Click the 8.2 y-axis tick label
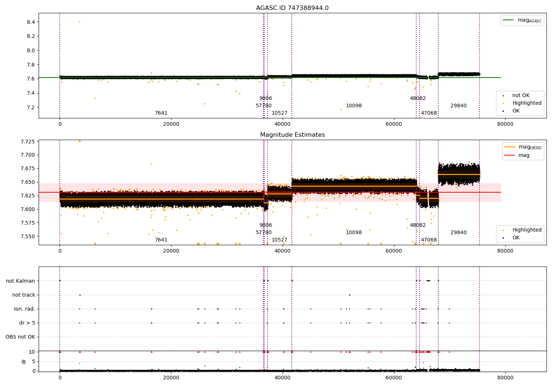The image size is (552, 386). tap(31, 36)
